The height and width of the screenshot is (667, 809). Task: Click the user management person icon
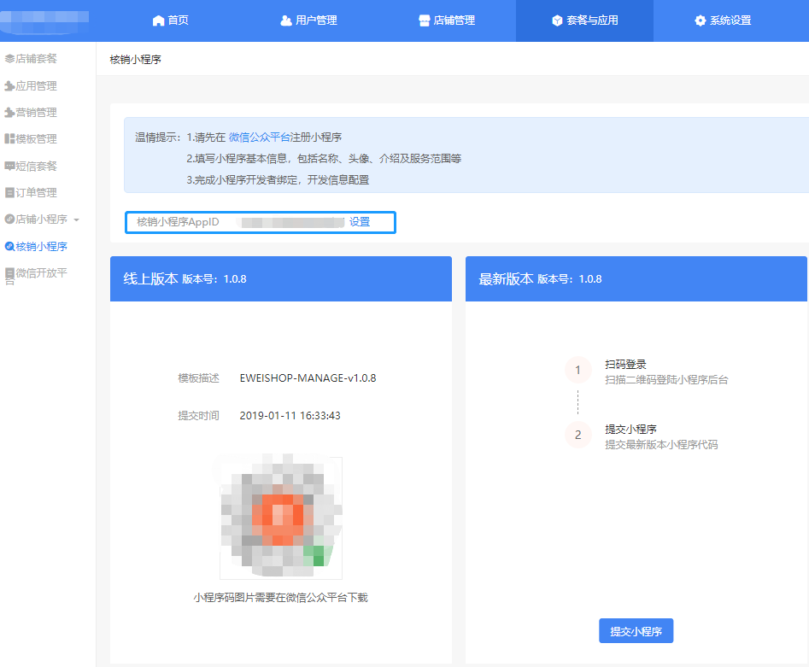(x=286, y=20)
